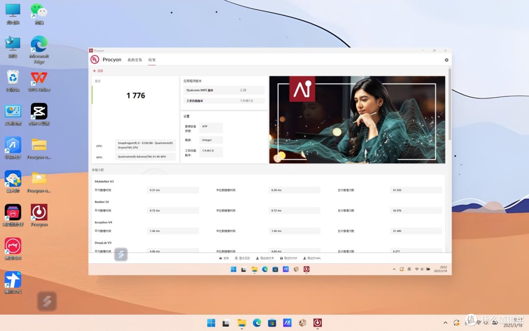Open the 网络 network desktop icon
The image size is (529, 331).
[13, 47]
